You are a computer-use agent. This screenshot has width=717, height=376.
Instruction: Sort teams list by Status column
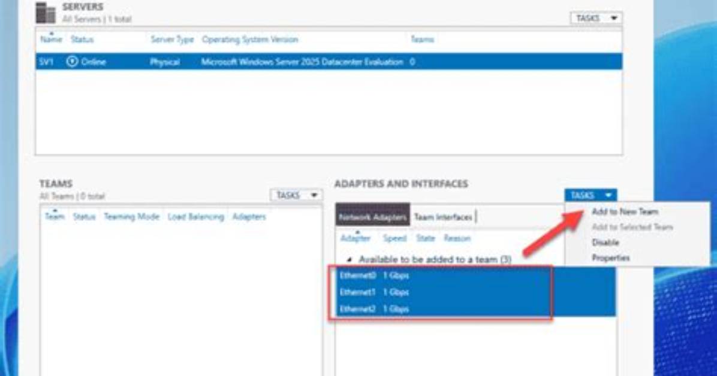(84, 217)
